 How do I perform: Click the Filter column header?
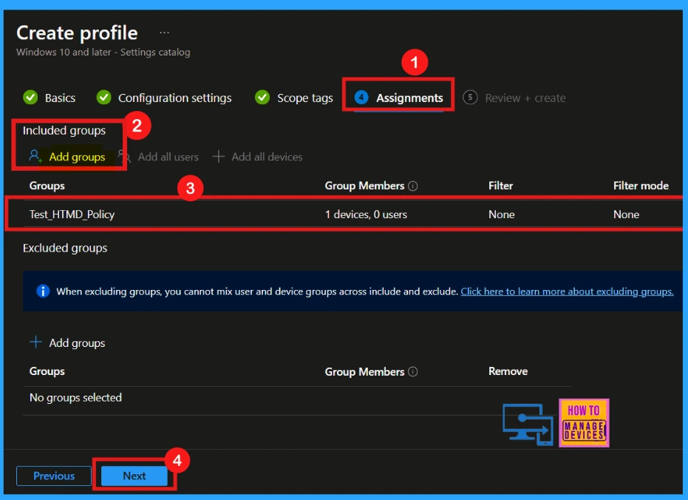pyautogui.click(x=500, y=186)
